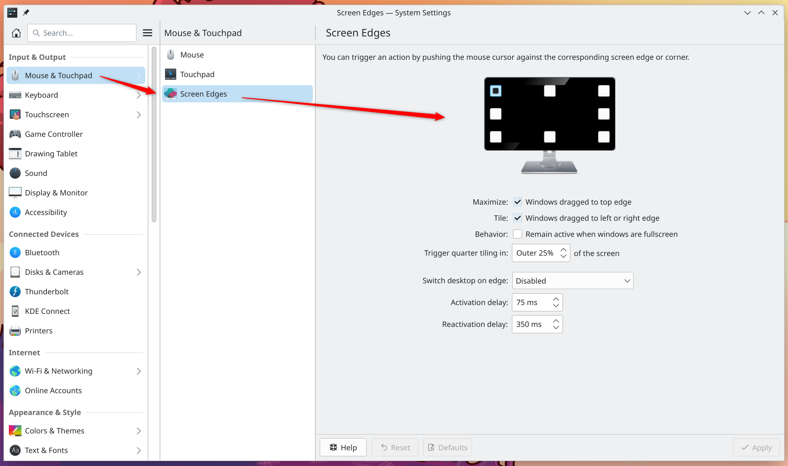The width and height of the screenshot is (788, 466).
Task: Click the Game Controller icon
Action: coord(15,134)
